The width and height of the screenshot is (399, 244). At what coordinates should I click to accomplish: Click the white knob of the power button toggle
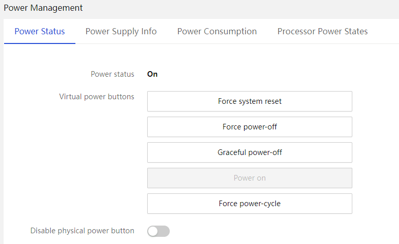(153, 231)
